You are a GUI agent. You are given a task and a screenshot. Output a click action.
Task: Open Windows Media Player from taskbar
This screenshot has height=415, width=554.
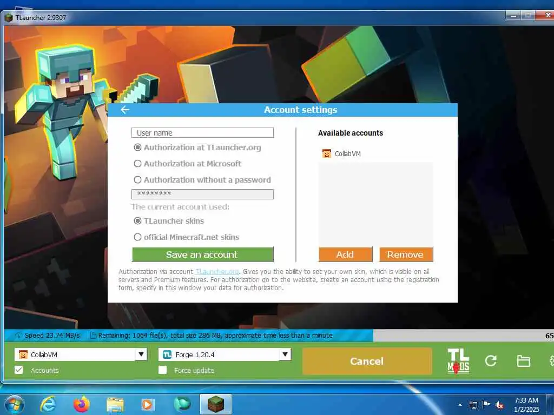(x=148, y=405)
